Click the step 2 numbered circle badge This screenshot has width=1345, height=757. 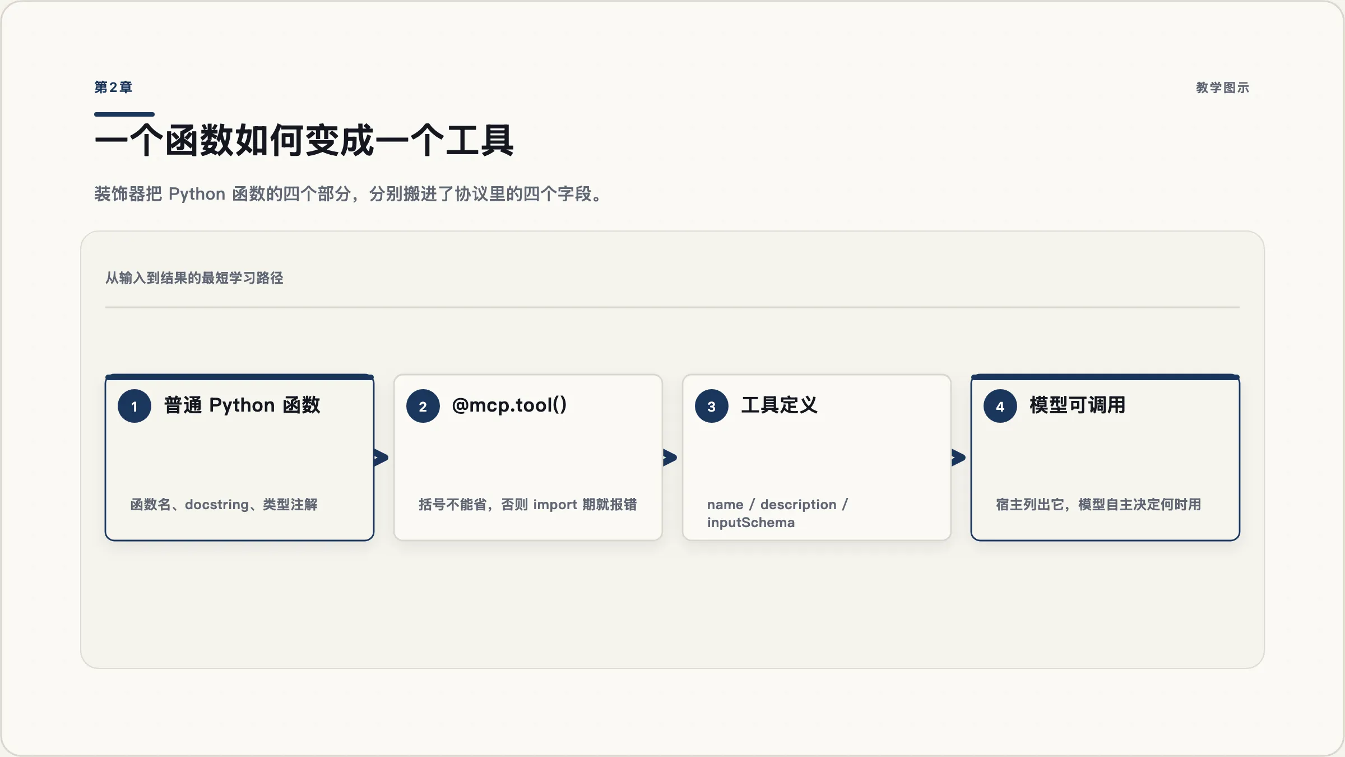(423, 406)
